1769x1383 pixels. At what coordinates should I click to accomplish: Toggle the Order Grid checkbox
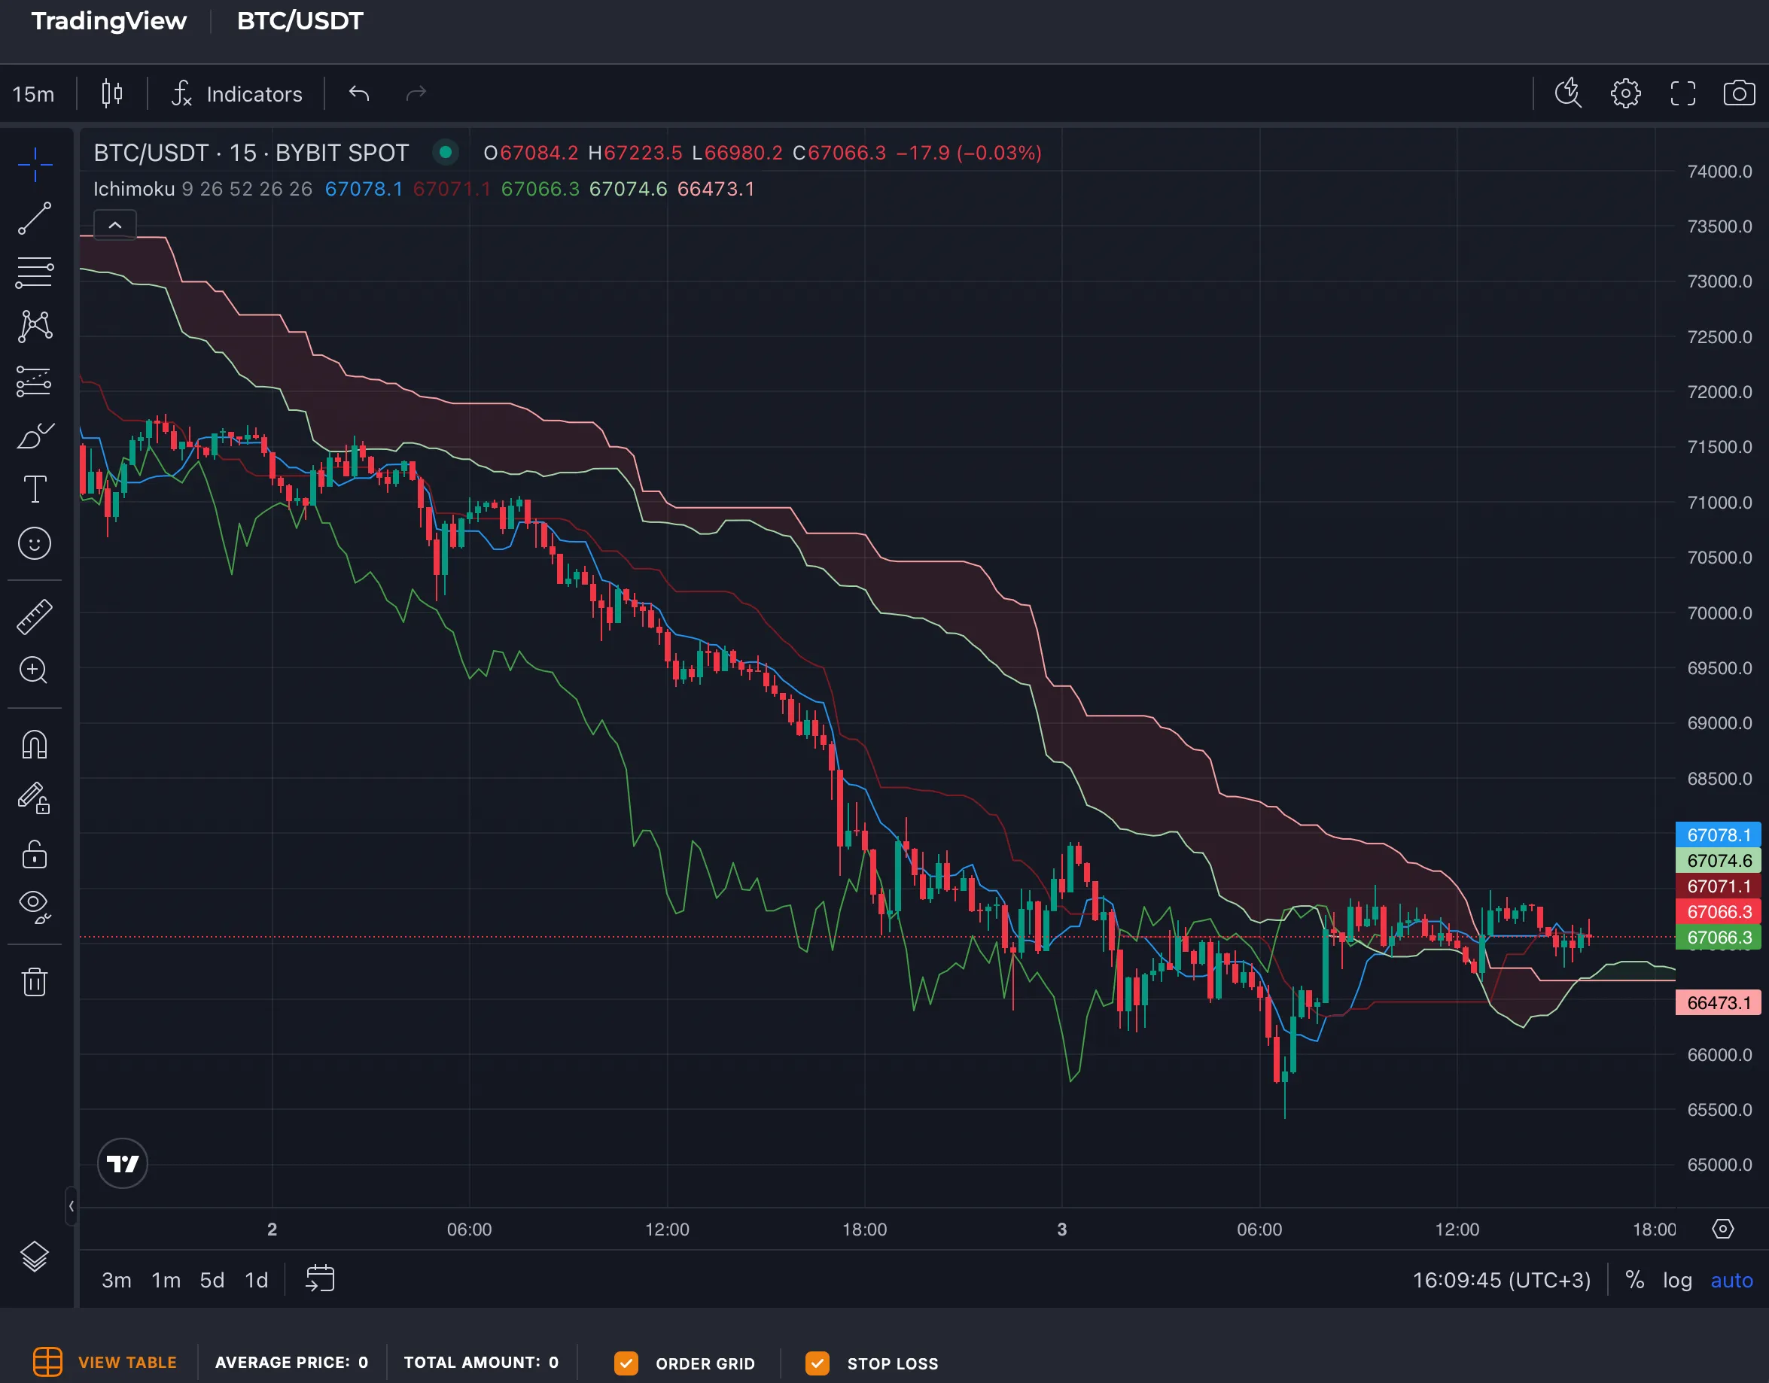tap(626, 1363)
